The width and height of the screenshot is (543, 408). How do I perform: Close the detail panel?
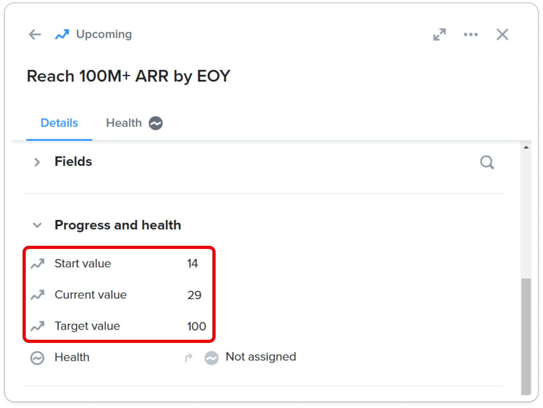(x=502, y=35)
